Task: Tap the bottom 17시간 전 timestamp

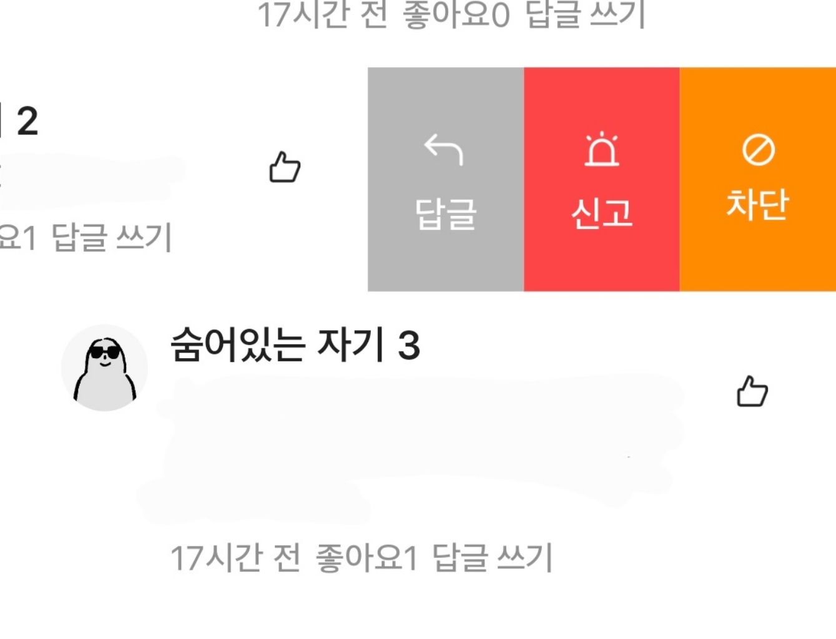Action: [235, 557]
